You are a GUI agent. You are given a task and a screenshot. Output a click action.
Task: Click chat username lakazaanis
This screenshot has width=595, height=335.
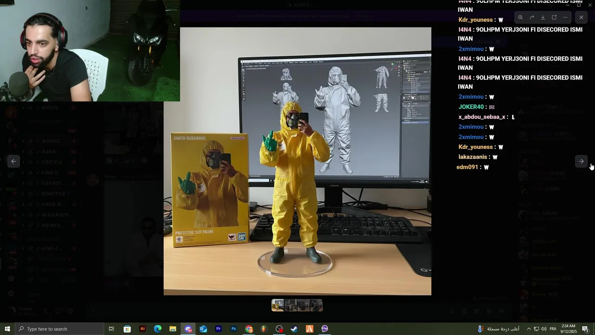pyautogui.click(x=473, y=157)
